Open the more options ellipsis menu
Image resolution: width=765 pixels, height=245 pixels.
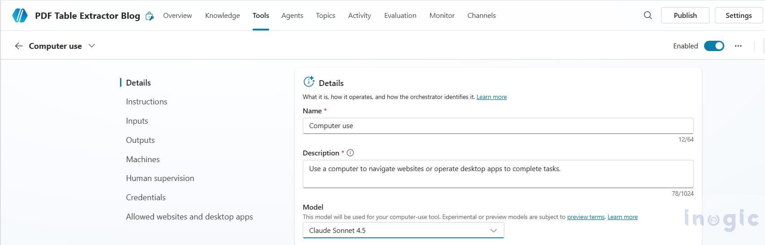[738, 46]
